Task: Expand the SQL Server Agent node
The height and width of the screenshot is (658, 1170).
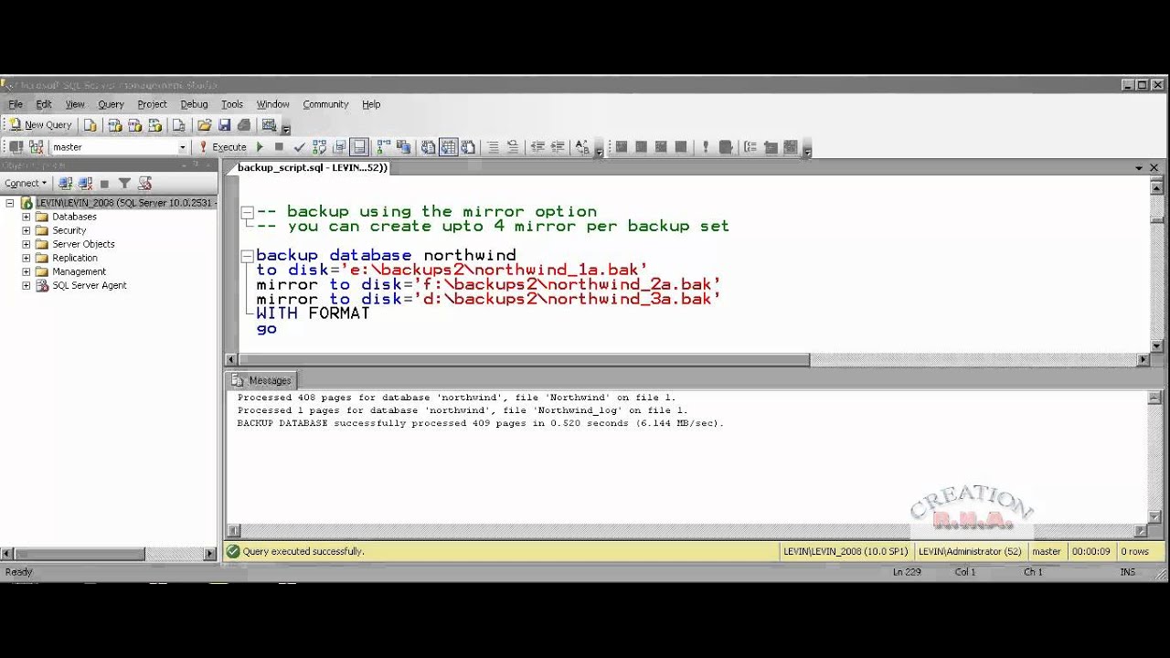Action: click(x=27, y=285)
